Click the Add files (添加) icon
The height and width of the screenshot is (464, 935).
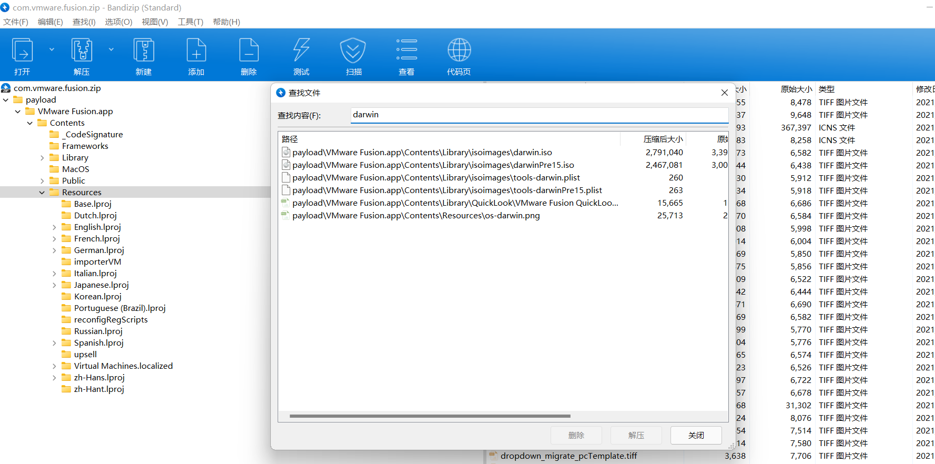[196, 51]
